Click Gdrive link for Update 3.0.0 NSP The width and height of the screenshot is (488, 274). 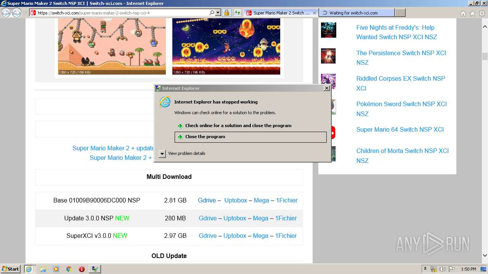pyautogui.click(x=207, y=218)
